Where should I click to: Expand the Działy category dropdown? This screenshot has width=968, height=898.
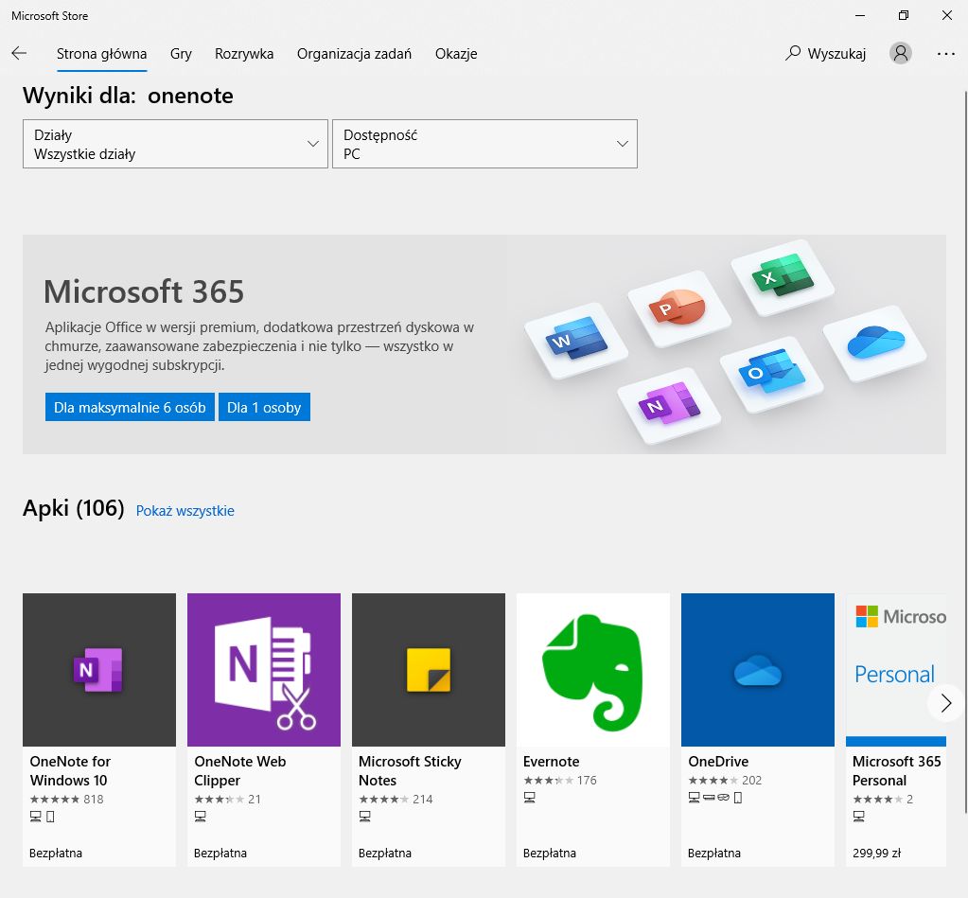tap(174, 144)
